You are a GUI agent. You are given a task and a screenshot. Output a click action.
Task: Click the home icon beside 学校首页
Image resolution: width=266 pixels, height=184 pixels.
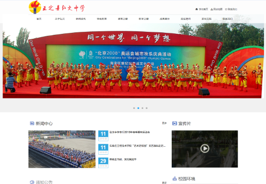[197, 9]
